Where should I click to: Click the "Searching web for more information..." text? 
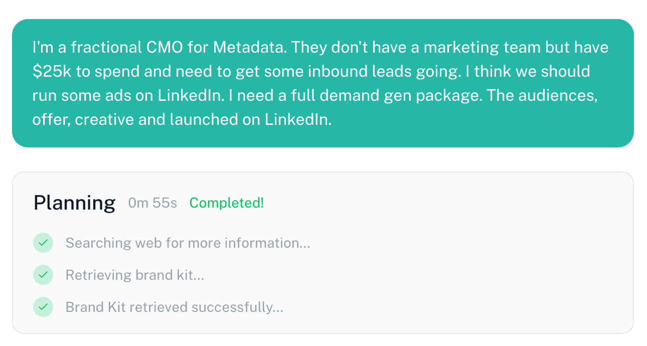click(x=188, y=243)
